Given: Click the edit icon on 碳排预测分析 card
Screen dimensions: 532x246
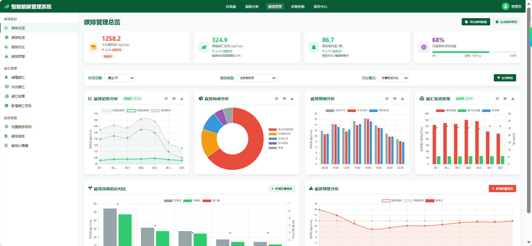Looking at the screenshot, I should 387,99.
